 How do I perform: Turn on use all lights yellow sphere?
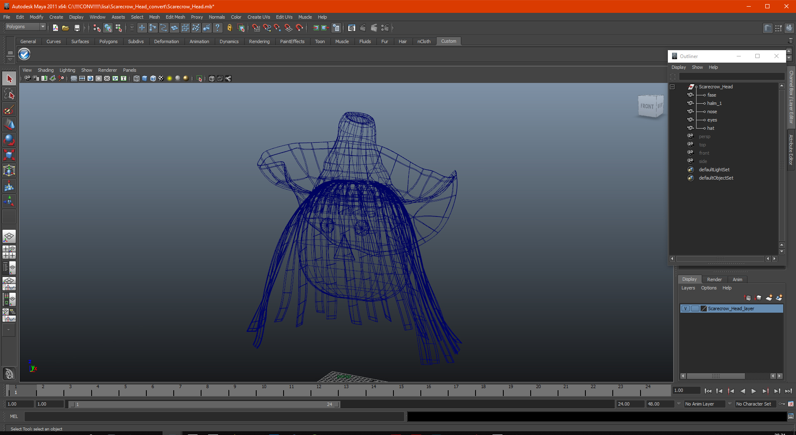tap(170, 78)
